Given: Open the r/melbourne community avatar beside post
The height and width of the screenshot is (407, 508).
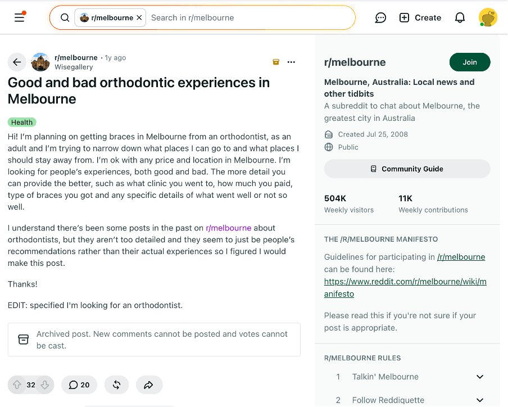Looking at the screenshot, I should pyautogui.click(x=40, y=62).
